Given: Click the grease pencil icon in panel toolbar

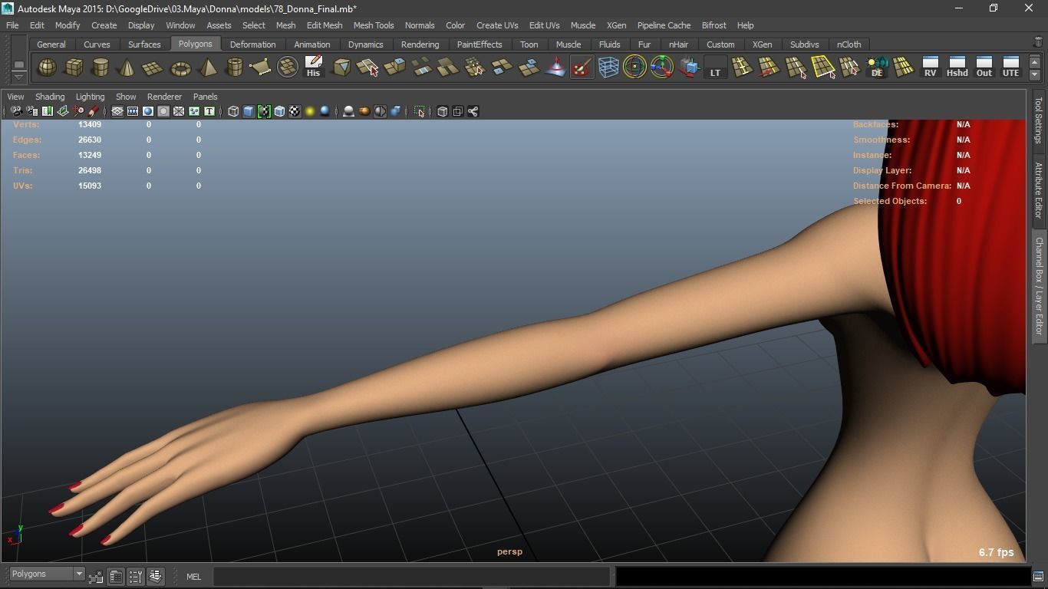Looking at the screenshot, I should [x=93, y=111].
